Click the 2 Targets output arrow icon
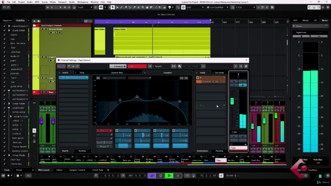 150,66
